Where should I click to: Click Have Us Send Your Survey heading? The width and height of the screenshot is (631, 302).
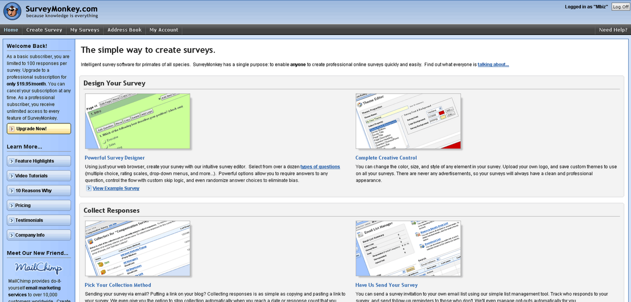pyautogui.click(x=386, y=285)
